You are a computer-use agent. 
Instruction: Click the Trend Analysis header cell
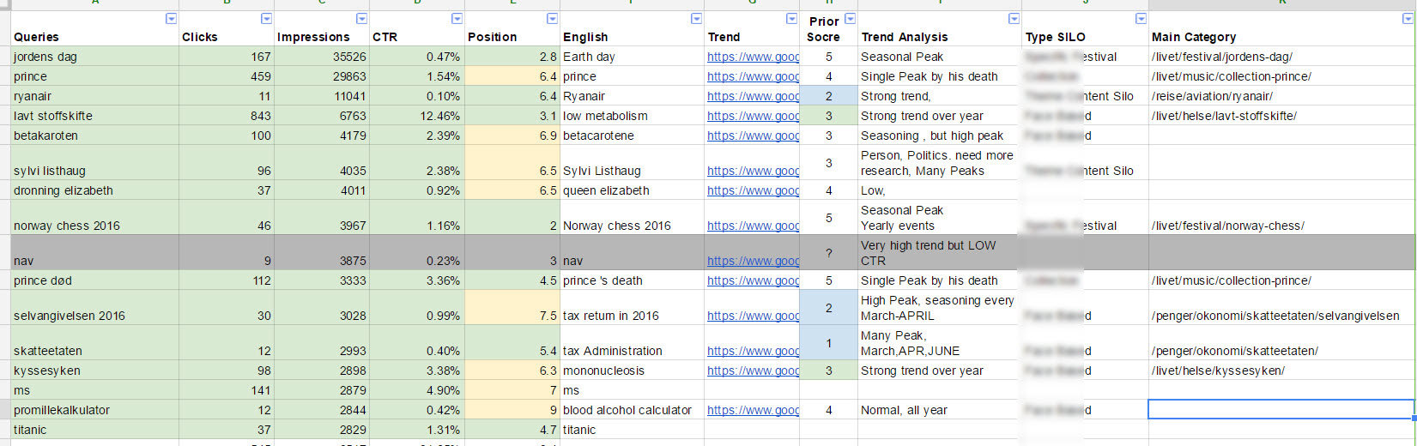pos(939,37)
